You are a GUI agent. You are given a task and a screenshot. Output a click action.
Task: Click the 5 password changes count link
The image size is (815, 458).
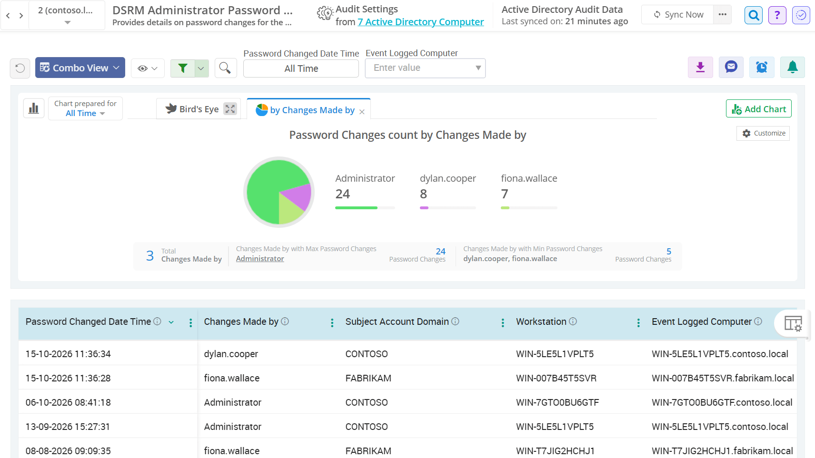(x=669, y=251)
